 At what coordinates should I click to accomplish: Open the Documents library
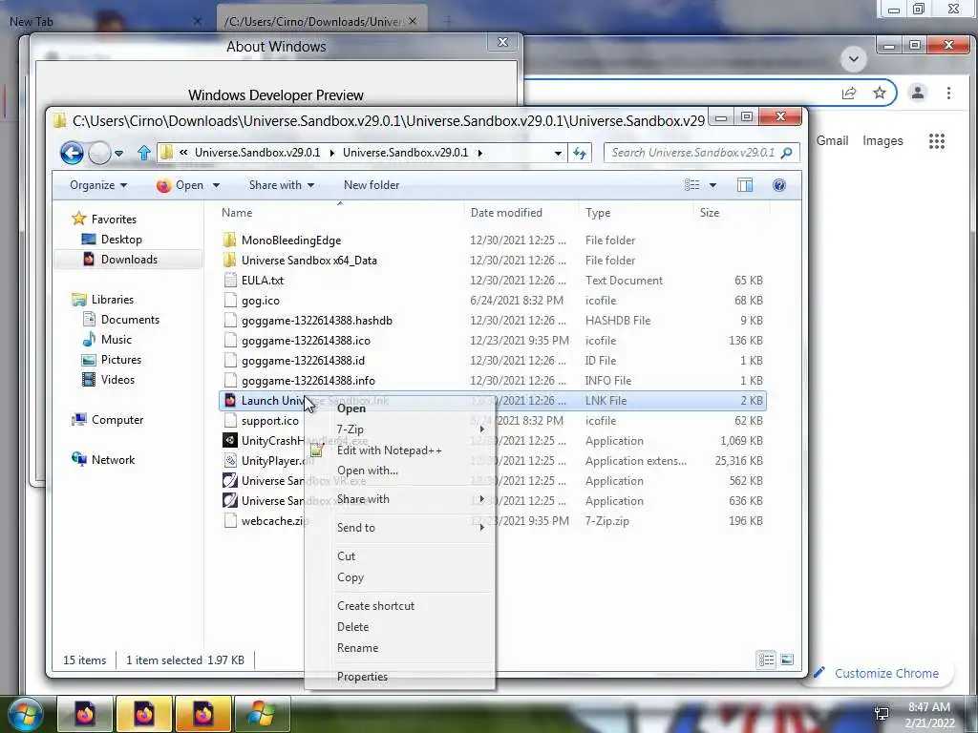(130, 319)
